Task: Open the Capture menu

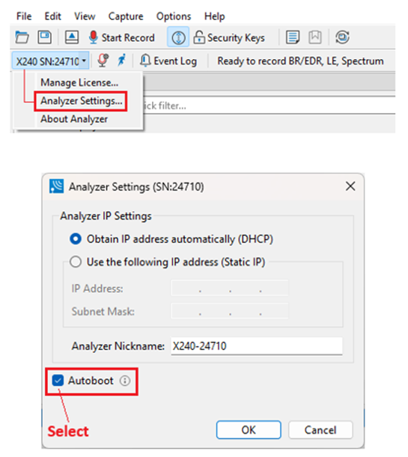Action: click(126, 16)
